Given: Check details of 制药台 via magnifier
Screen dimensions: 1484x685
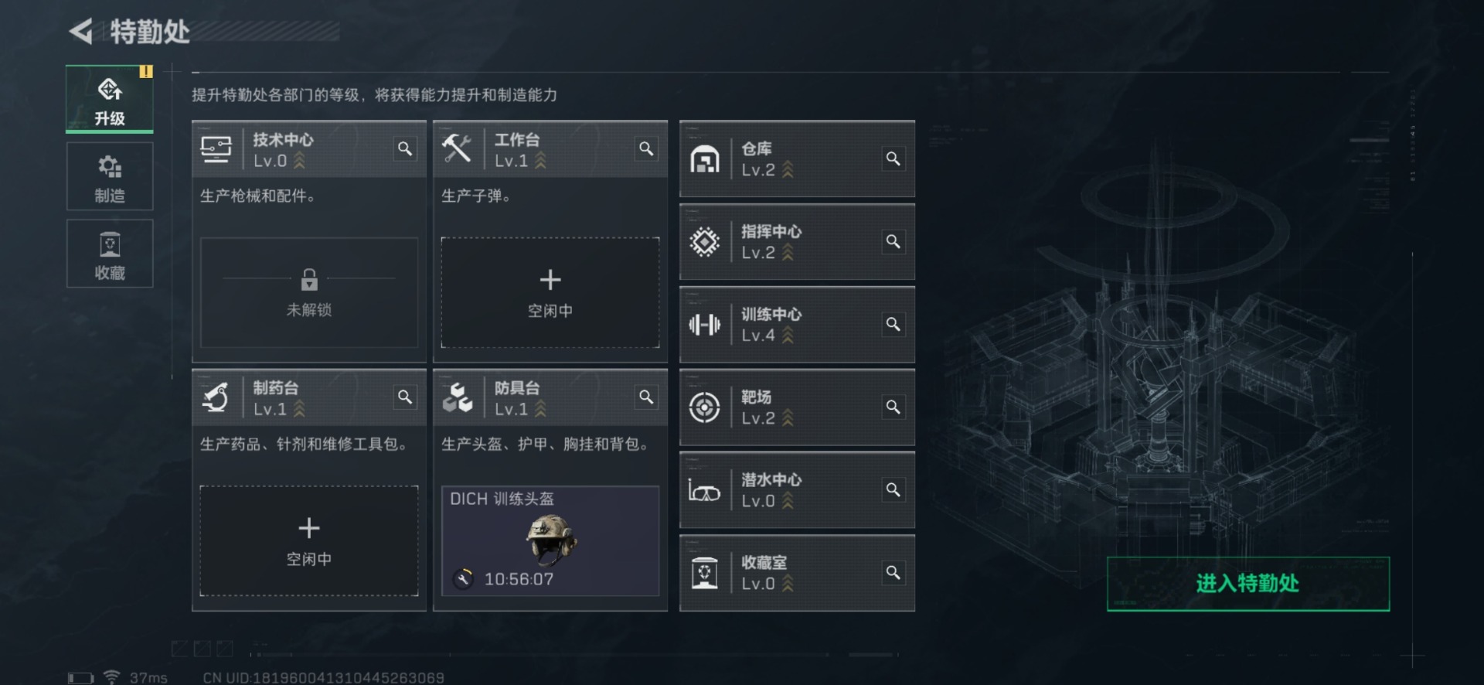Looking at the screenshot, I should point(405,397).
